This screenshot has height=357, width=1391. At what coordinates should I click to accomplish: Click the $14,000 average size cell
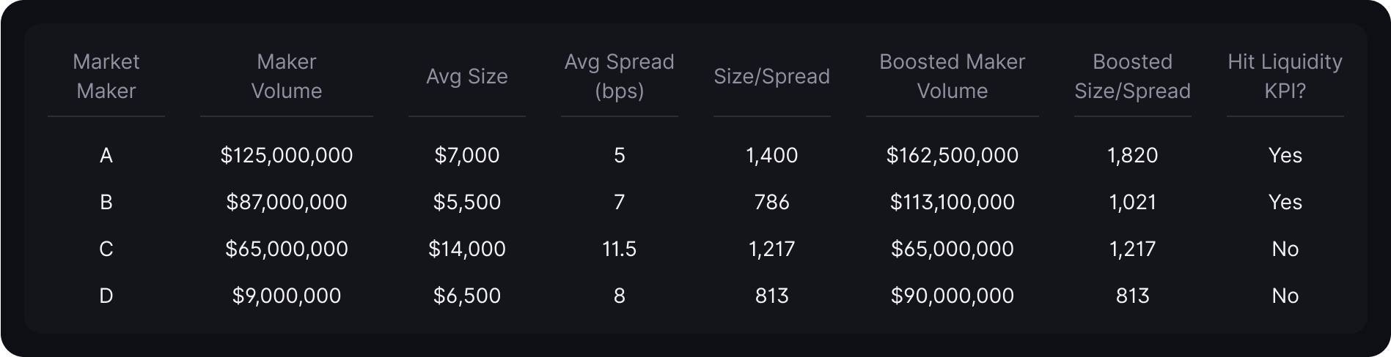(467, 249)
